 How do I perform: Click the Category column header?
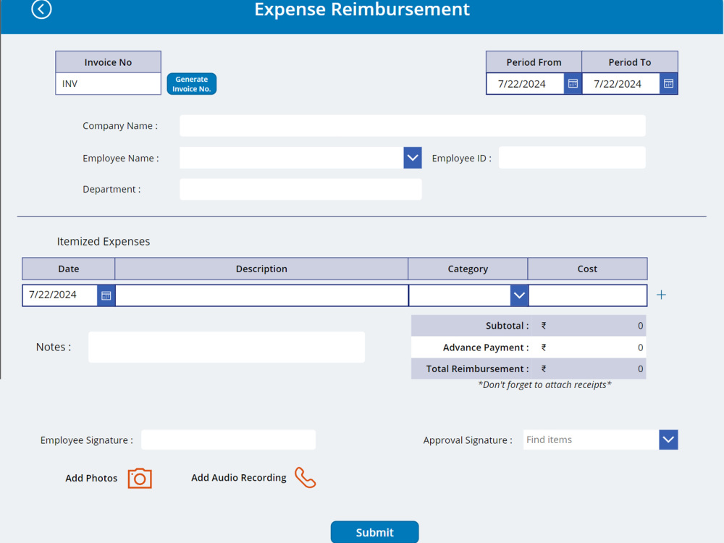[468, 269]
